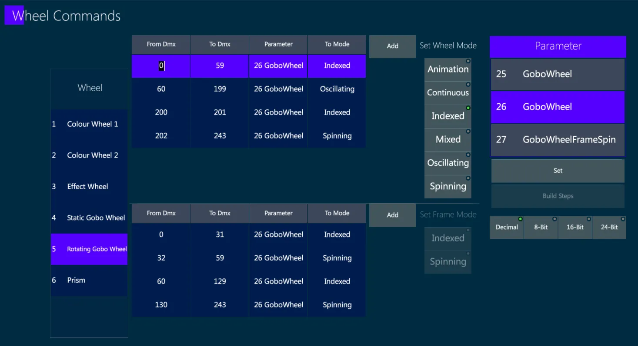The width and height of the screenshot is (638, 346).
Task: Switch number format to 24-Bit
Action: 609,227
